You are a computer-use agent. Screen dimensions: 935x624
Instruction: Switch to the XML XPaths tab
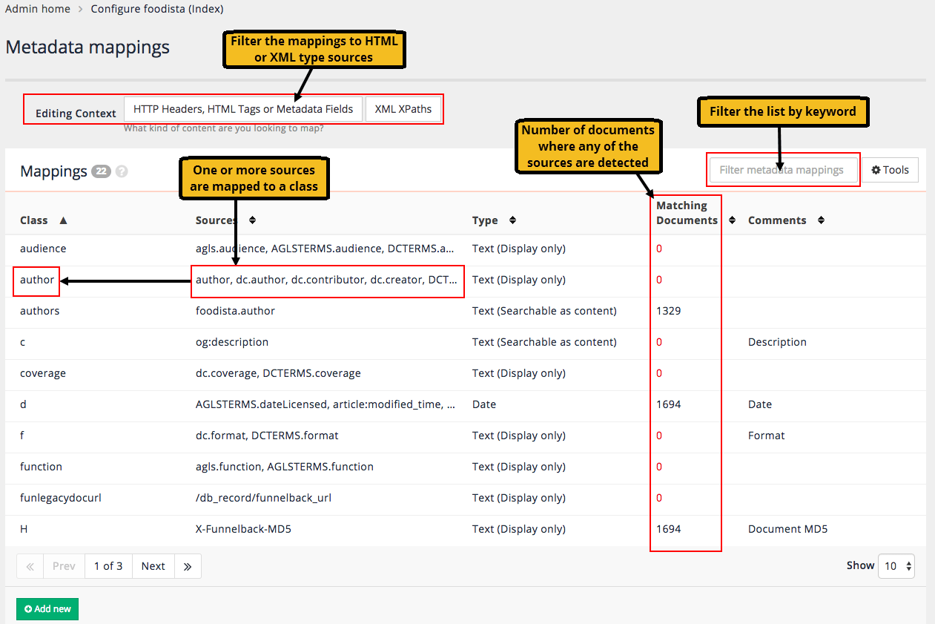click(403, 108)
